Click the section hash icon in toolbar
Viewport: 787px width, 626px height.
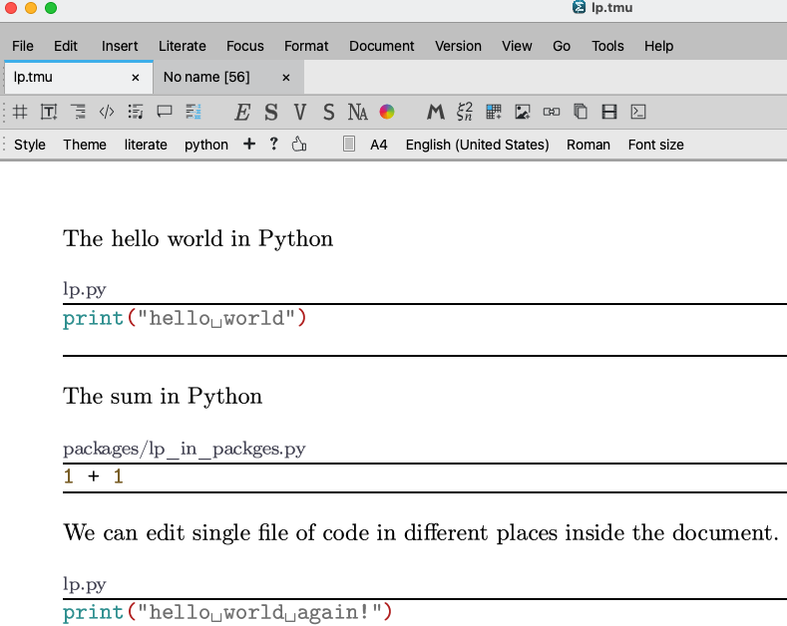[x=20, y=112]
